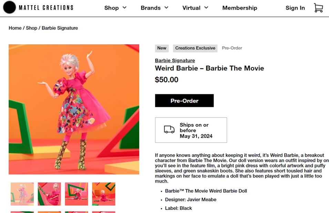Go to Home breadcrumb link
Viewport: 329px width, 213px height.
point(15,28)
